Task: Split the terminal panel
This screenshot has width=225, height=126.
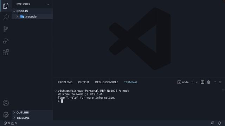Action: 202,82
